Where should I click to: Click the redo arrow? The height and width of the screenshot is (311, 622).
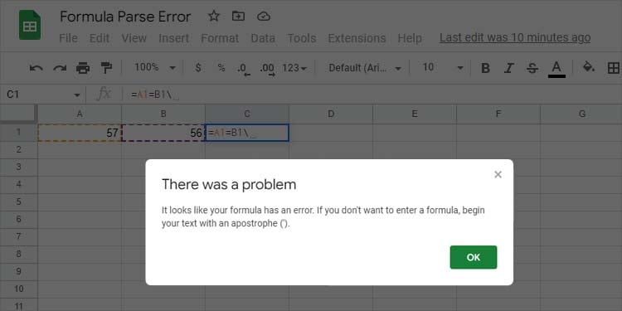pyautogui.click(x=60, y=68)
